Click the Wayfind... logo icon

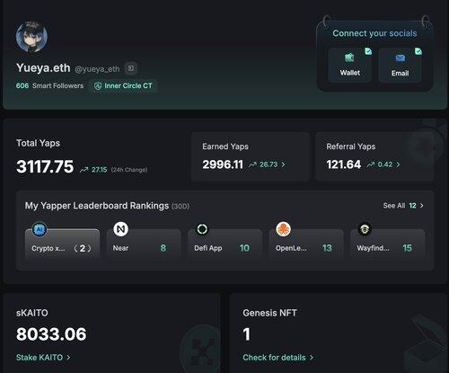[x=365, y=229]
